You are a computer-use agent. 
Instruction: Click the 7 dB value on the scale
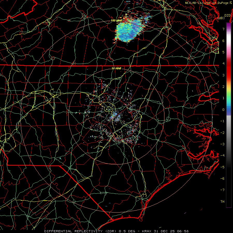(223, 29)
